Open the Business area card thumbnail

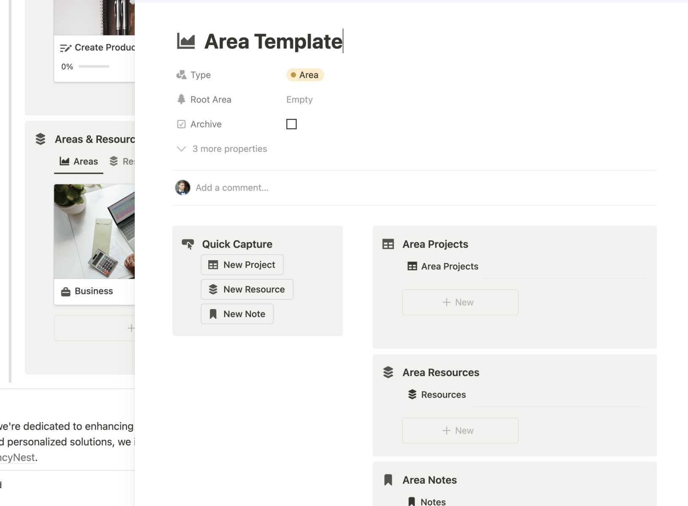94,231
